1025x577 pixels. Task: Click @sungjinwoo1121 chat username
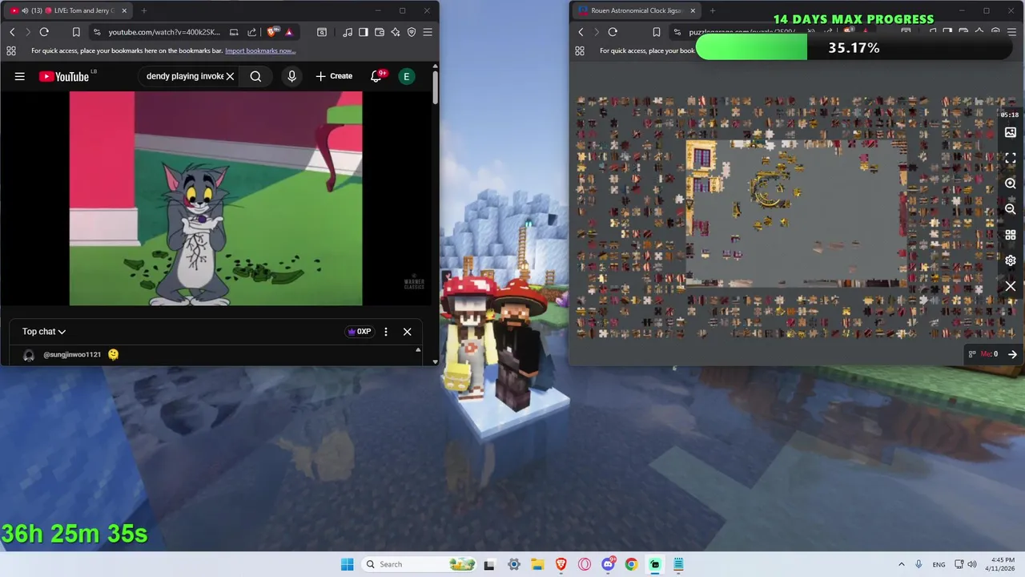pyautogui.click(x=72, y=354)
